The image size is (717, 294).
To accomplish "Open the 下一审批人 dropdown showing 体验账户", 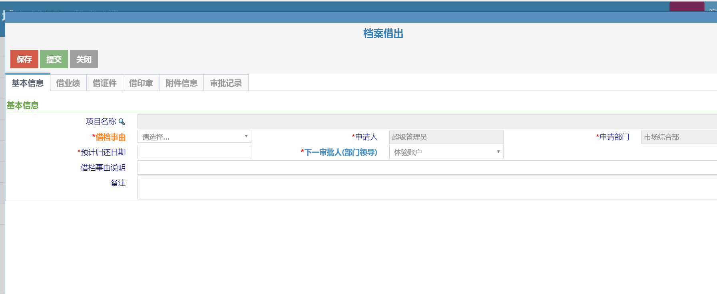I will (446, 152).
